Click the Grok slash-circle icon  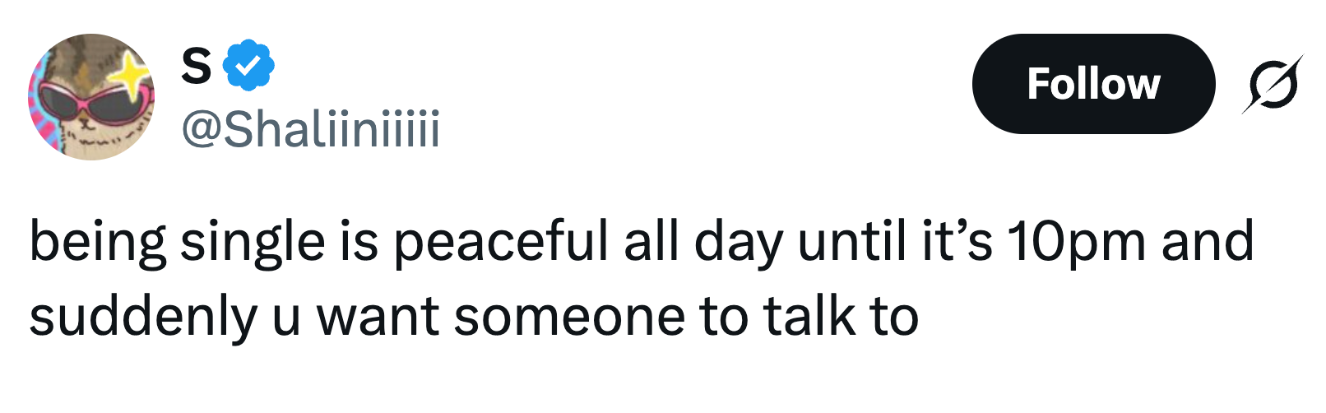pos(1273,84)
